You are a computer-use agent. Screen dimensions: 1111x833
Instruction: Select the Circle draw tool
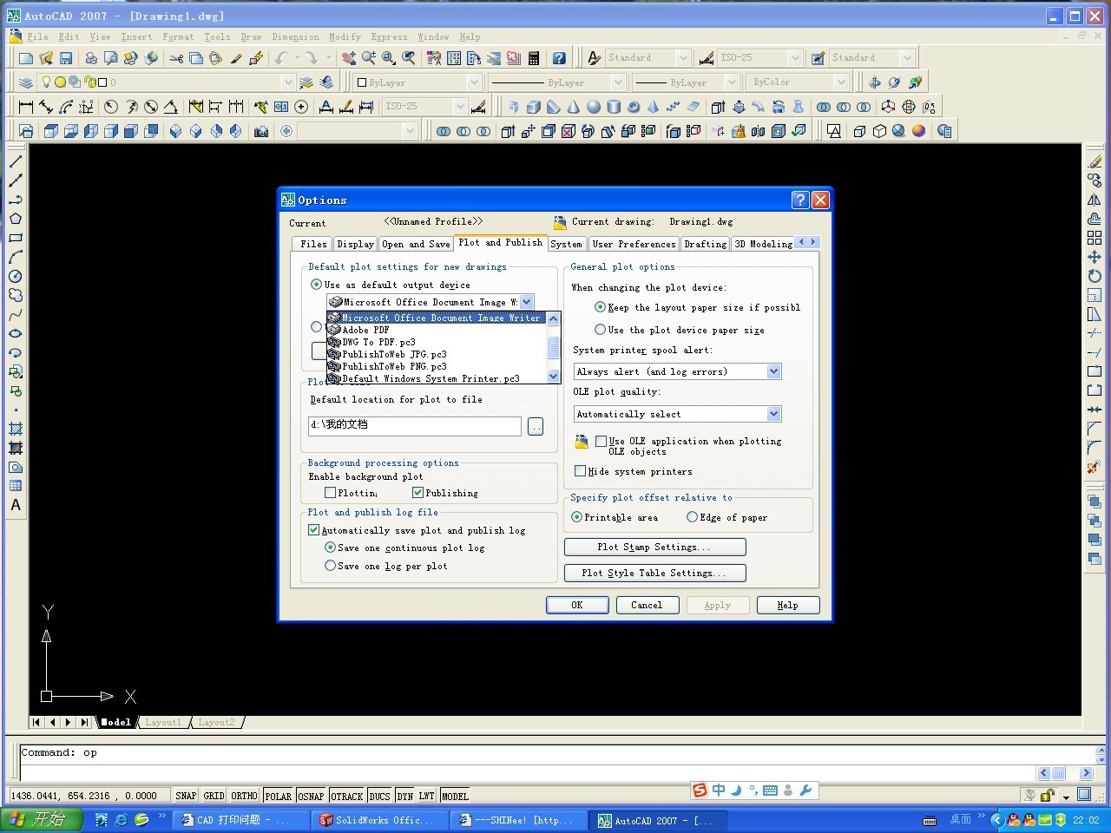16,276
